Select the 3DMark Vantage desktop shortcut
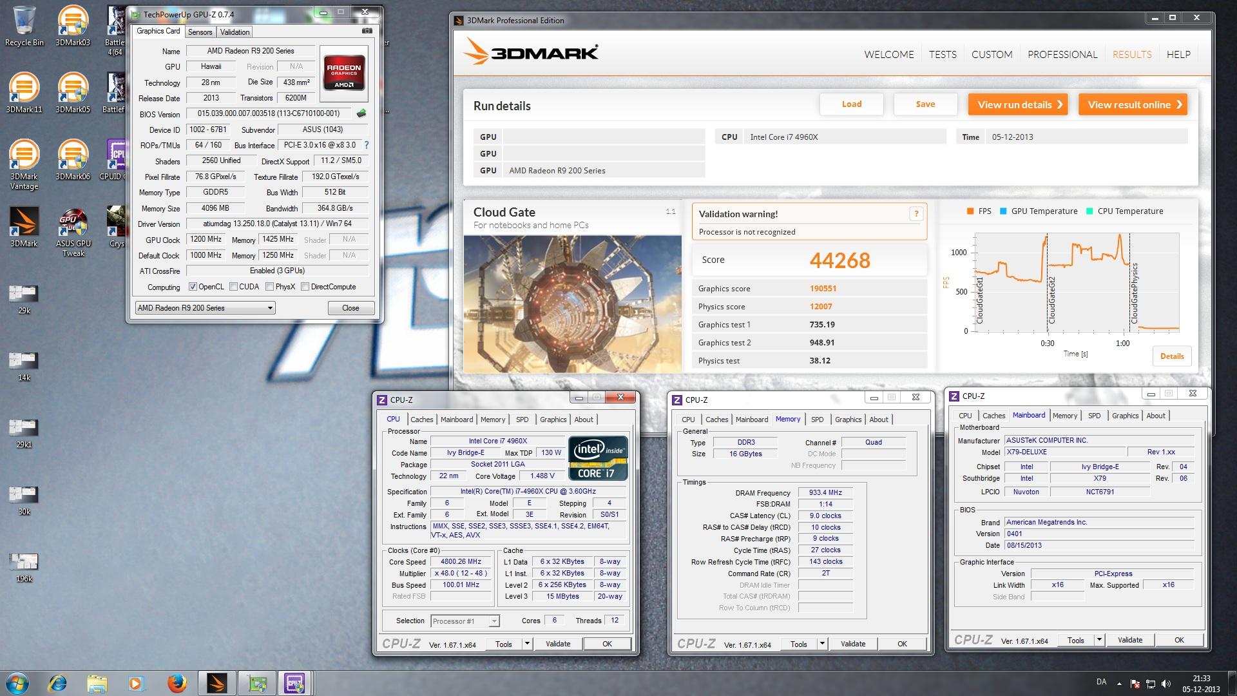The height and width of the screenshot is (696, 1237). tap(24, 165)
